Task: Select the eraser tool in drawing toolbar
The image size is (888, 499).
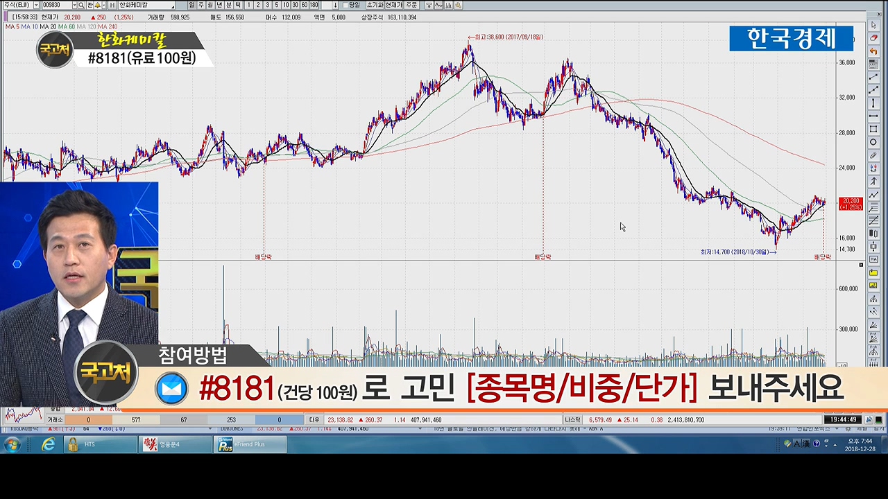Action: coord(873,37)
